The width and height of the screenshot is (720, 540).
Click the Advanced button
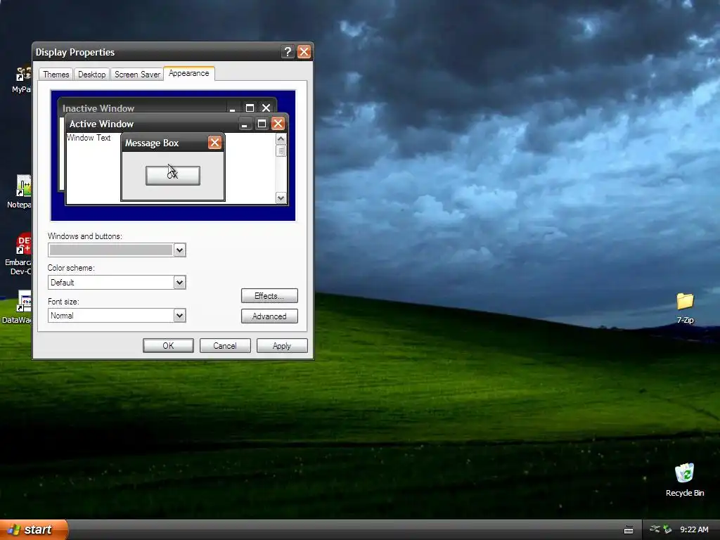[x=269, y=316]
